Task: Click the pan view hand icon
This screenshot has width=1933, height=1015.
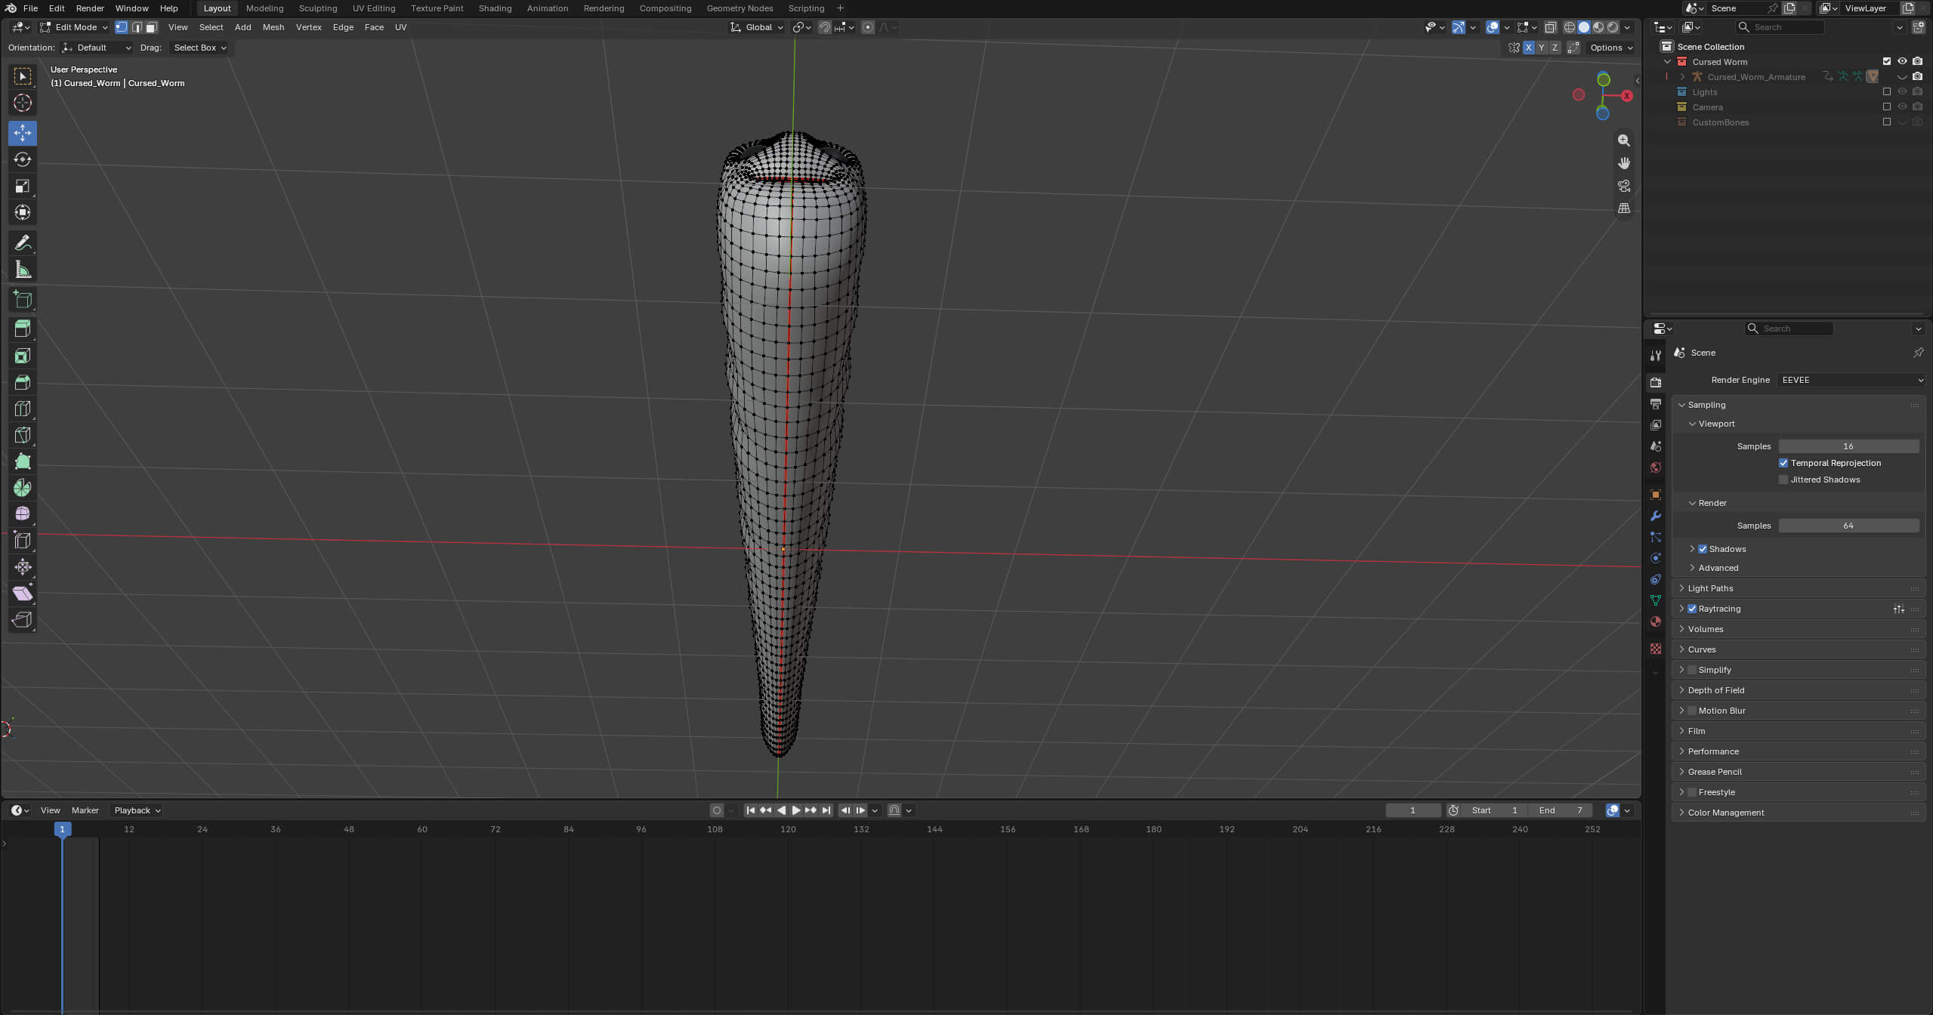Action: click(1623, 163)
